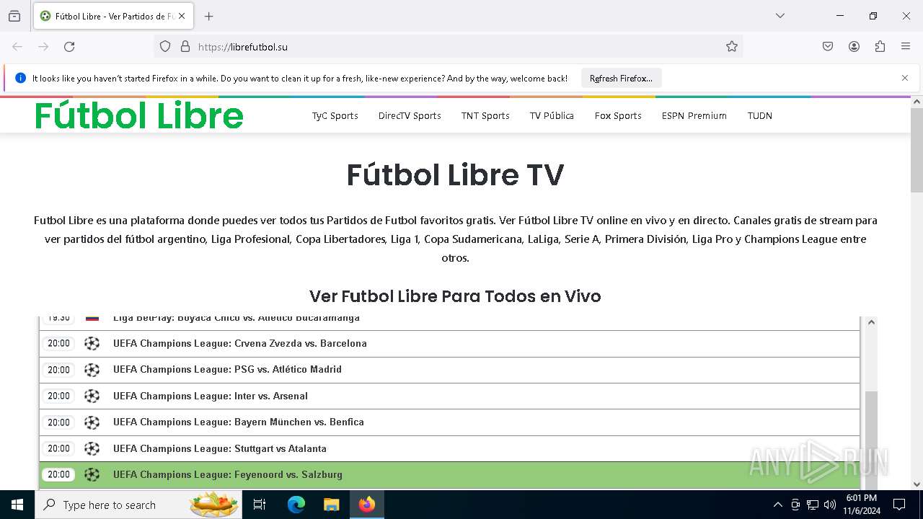Go forward one page
This screenshot has width=923, height=519.
point(43,46)
